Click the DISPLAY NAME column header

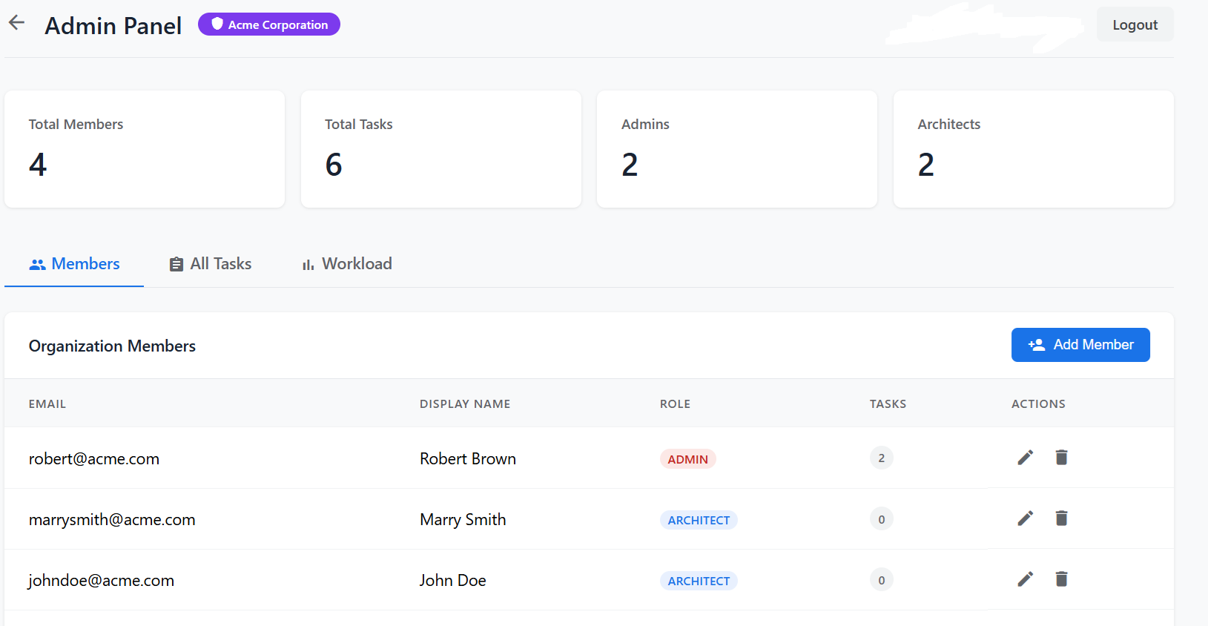coord(465,404)
